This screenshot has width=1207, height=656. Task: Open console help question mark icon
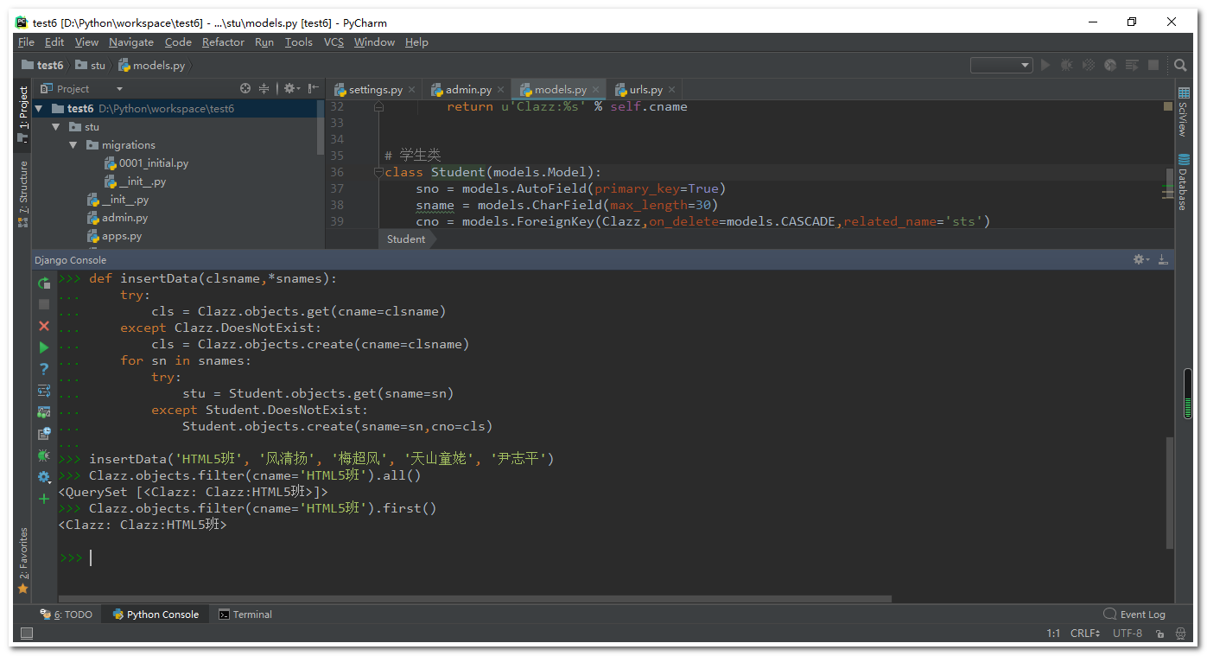point(44,369)
